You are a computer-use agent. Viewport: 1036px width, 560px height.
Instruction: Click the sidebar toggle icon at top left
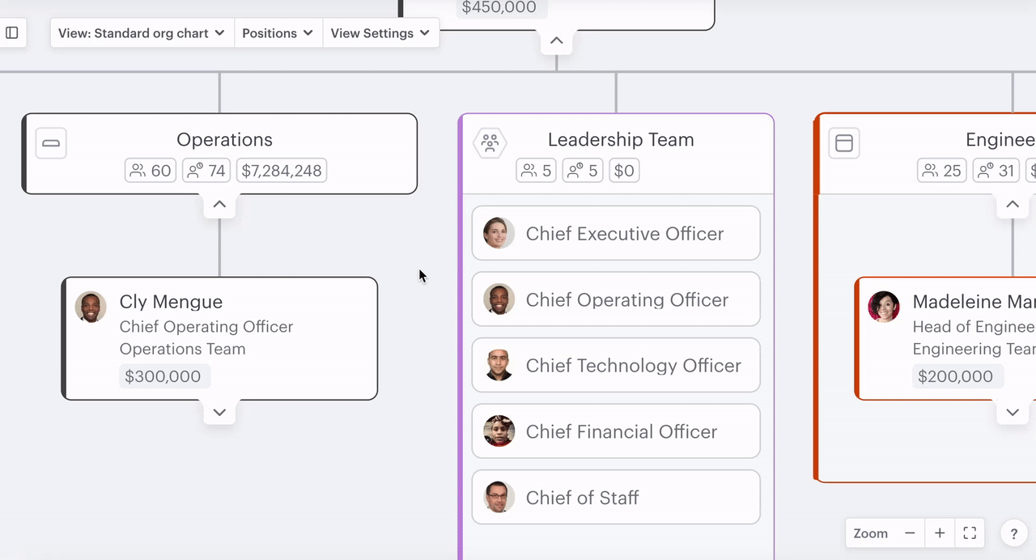coord(11,32)
